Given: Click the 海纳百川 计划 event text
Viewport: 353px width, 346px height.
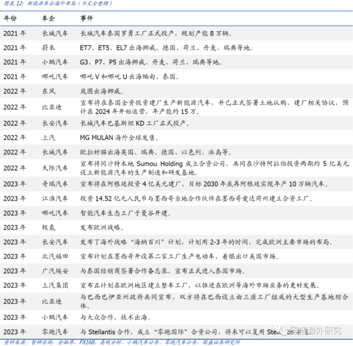Looking at the screenshot, I should [206, 242].
